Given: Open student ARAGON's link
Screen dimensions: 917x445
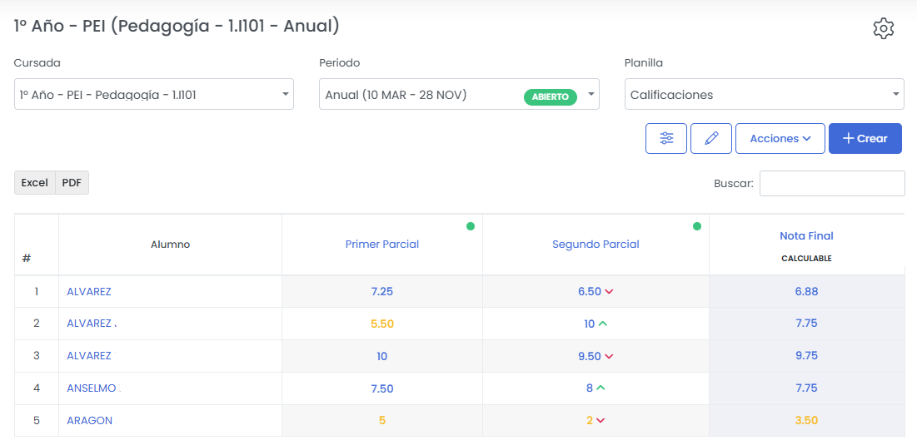Looking at the screenshot, I should coord(89,421).
